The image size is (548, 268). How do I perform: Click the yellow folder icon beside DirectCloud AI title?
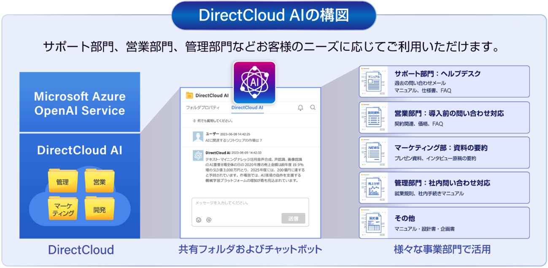pyautogui.click(x=189, y=95)
